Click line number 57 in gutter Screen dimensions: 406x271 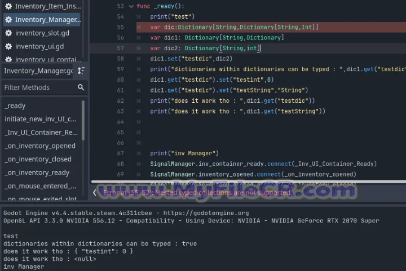coord(121,48)
